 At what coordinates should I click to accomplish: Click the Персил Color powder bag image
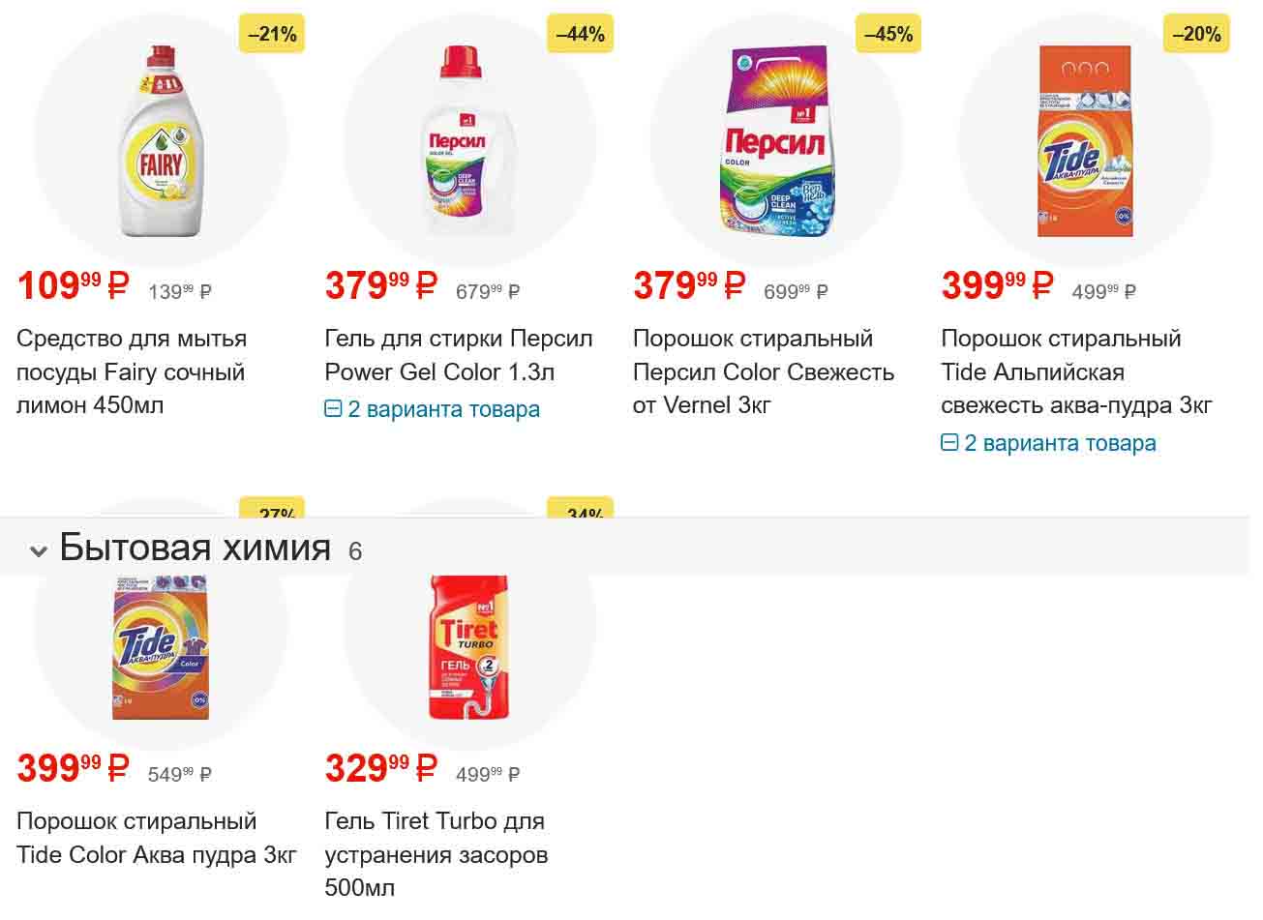pyautogui.click(x=776, y=141)
